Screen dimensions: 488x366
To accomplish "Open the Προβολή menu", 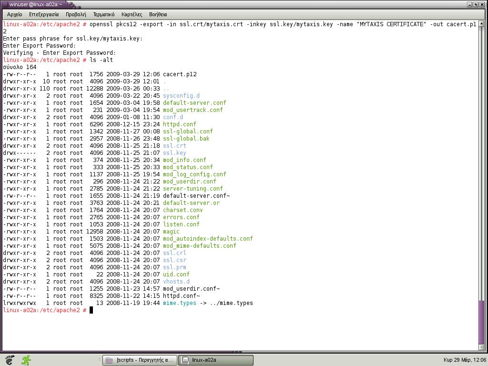I will point(76,14).
